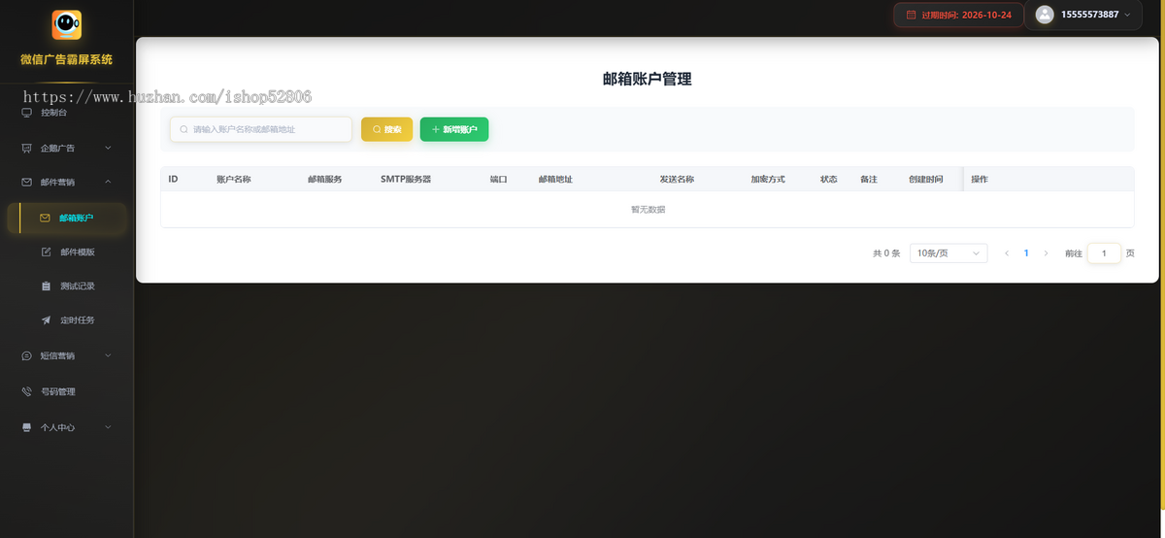
Task: Click the 状态 column header
Action: point(828,180)
